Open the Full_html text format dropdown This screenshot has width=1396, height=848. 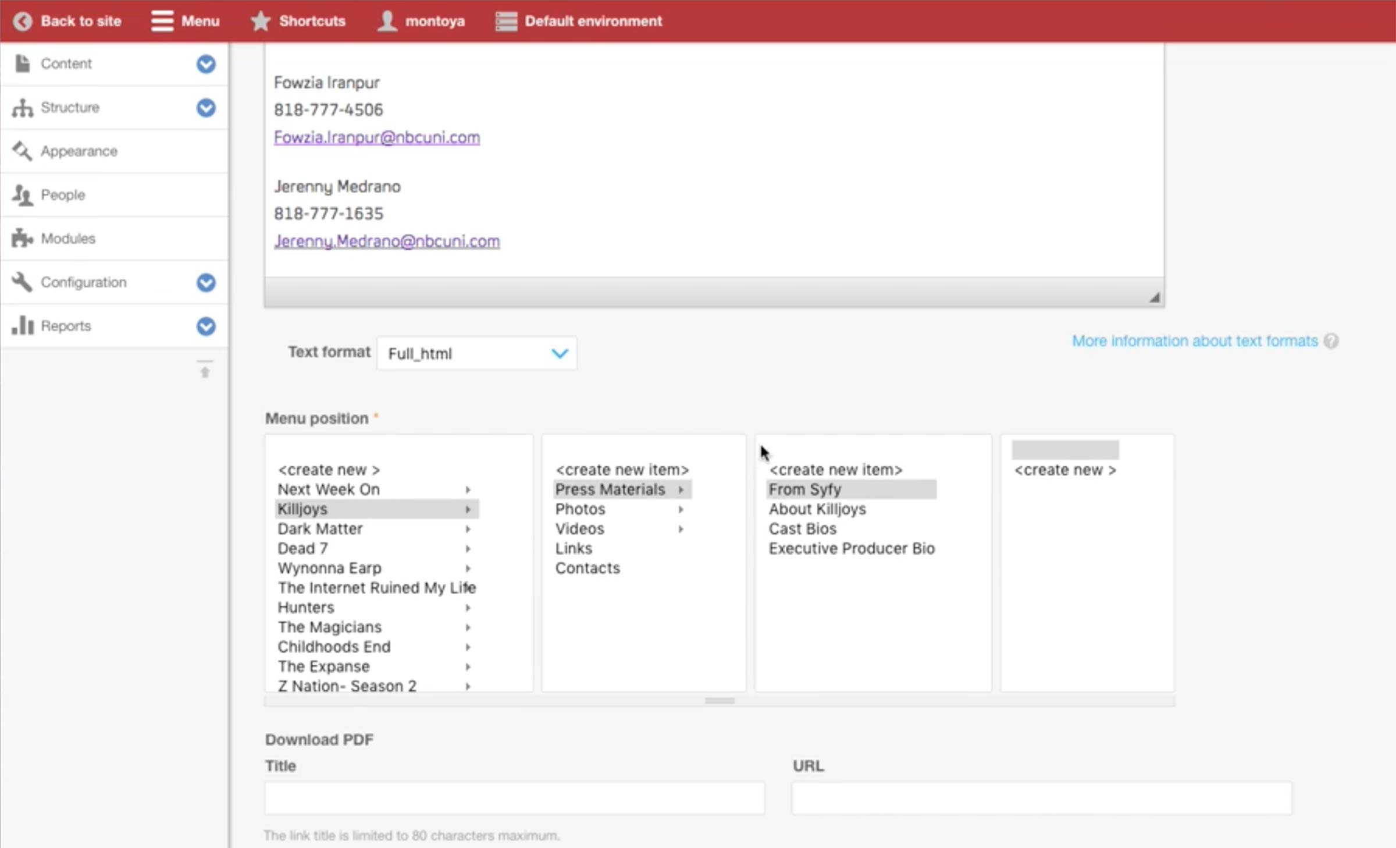point(476,353)
